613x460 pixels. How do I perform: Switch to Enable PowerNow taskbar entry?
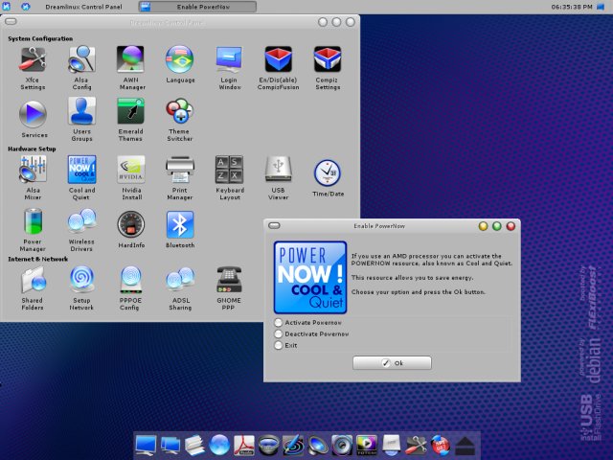[197, 7]
